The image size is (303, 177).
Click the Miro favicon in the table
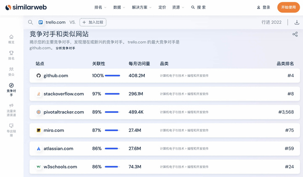pyautogui.click(x=39, y=130)
